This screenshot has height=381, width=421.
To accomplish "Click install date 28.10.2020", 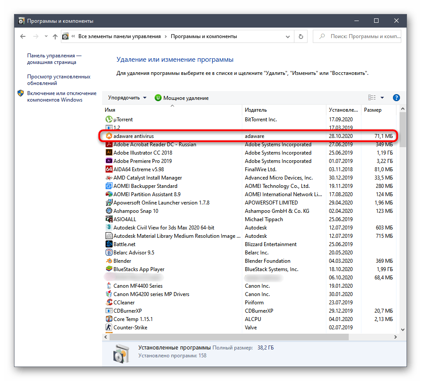I will tap(341, 136).
